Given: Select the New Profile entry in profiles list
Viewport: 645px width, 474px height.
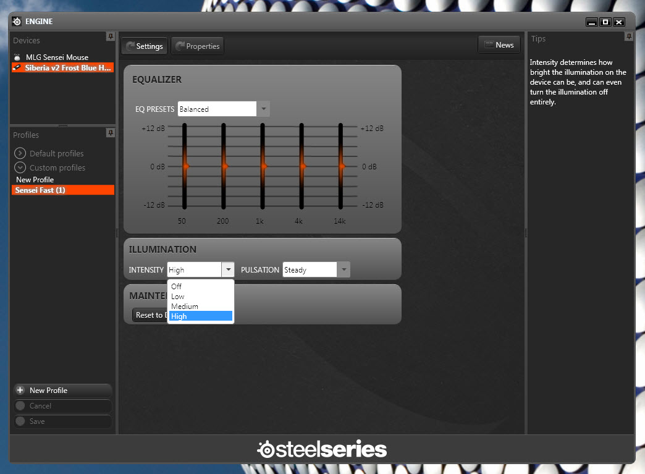Looking at the screenshot, I should coord(35,179).
